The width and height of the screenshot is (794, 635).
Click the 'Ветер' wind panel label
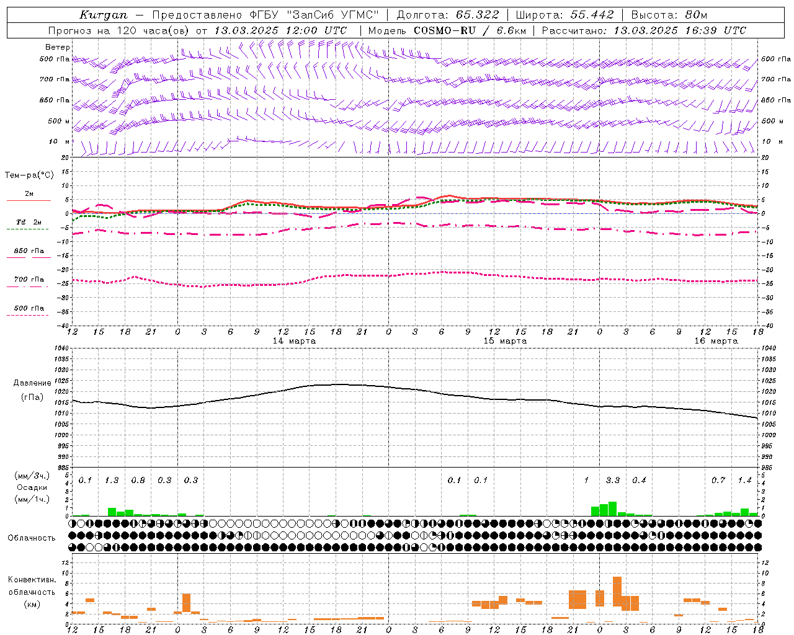click(58, 47)
